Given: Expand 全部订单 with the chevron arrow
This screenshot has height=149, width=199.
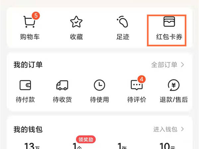Looking at the screenshot, I should (x=182, y=65).
